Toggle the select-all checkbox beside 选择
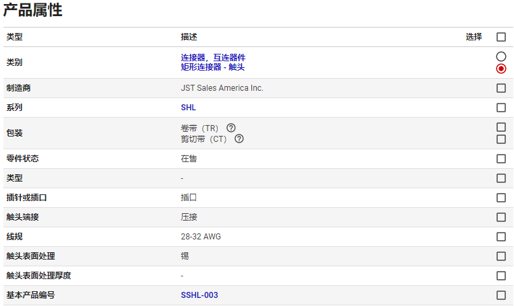 pyautogui.click(x=501, y=37)
